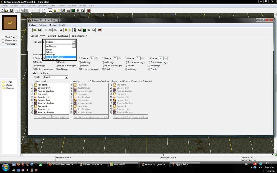
Task: Open Campaign editor from main editor toolbar
Action: tap(68, 11)
